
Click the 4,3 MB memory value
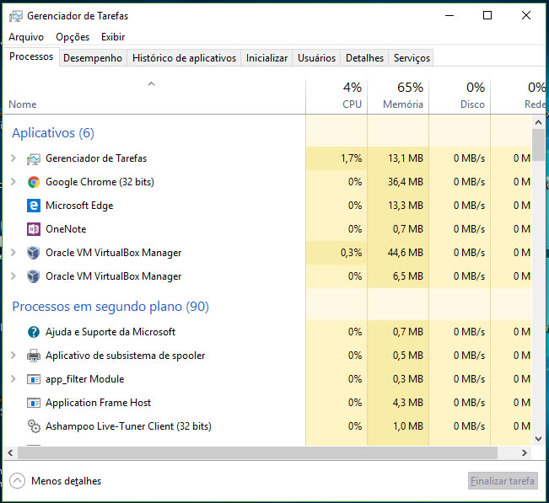(x=408, y=403)
